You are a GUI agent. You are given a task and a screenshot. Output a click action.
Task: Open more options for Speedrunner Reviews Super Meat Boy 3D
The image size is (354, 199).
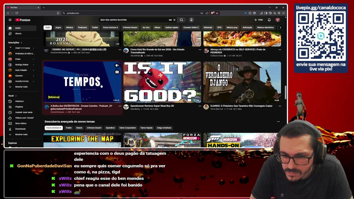(x=200, y=106)
